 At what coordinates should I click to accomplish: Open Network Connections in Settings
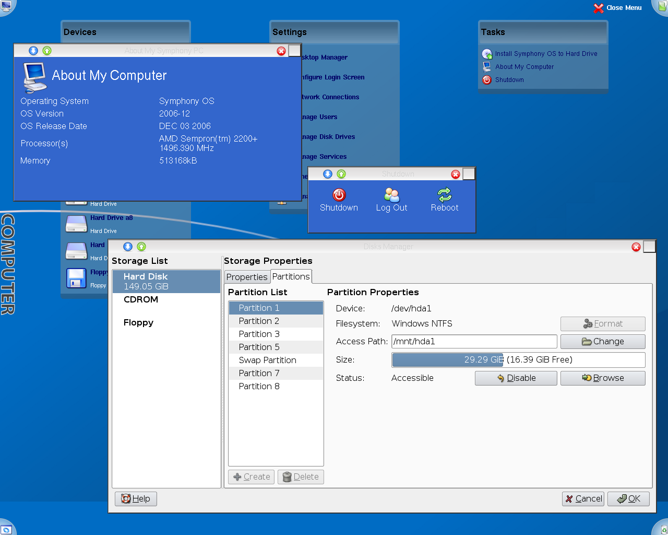point(331,97)
